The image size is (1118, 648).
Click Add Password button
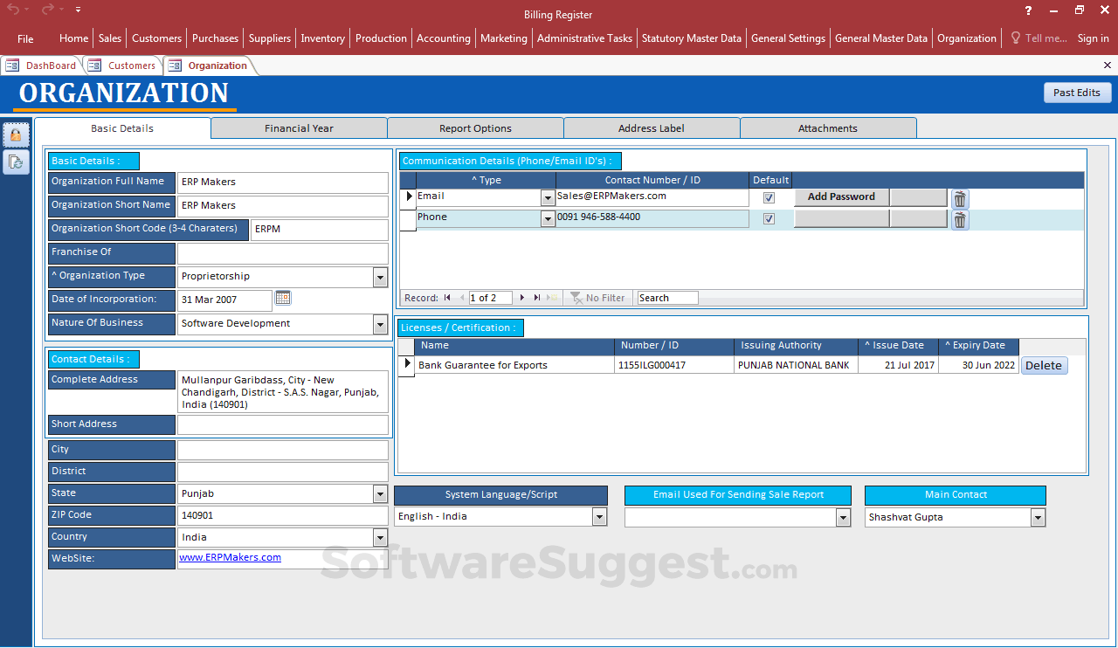[841, 197]
